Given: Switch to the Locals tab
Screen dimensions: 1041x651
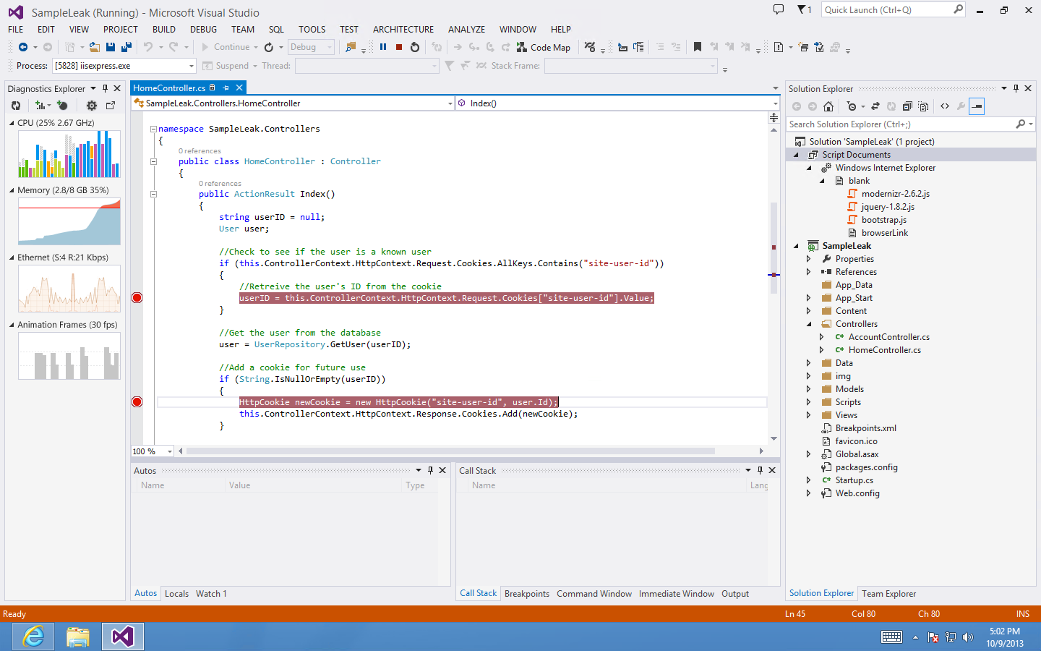Looking at the screenshot, I should (x=176, y=594).
